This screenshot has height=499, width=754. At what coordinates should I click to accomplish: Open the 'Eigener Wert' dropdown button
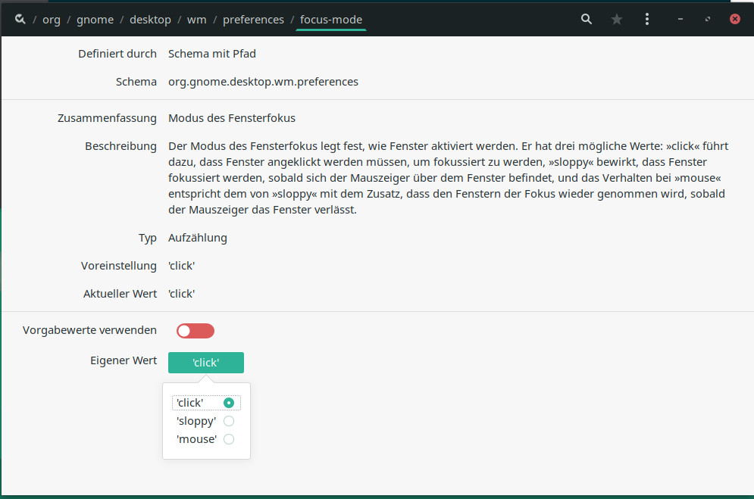pyautogui.click(x=206, y=363)
